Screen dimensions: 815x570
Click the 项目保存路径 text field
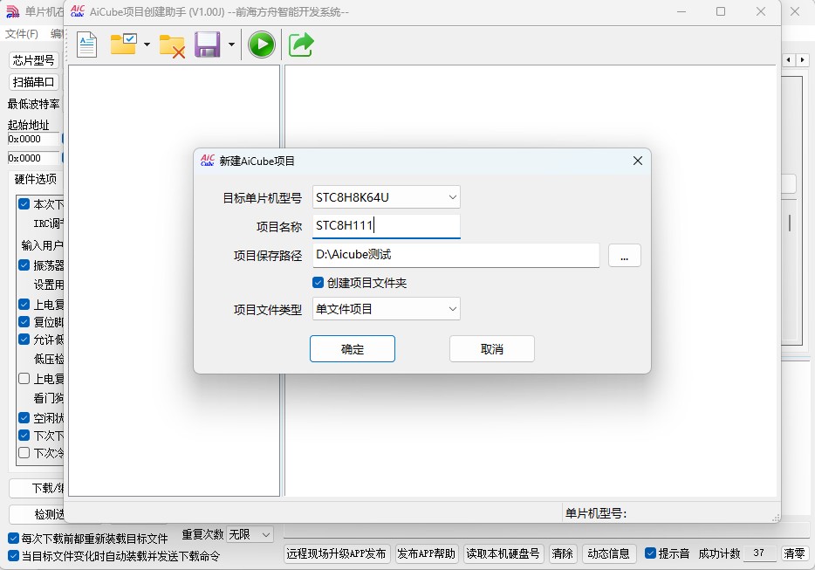point(455,255)
